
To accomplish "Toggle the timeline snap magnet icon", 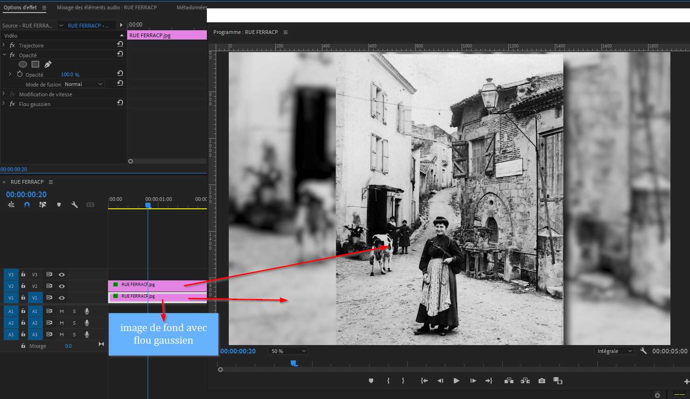I will (x=27, y=205).
